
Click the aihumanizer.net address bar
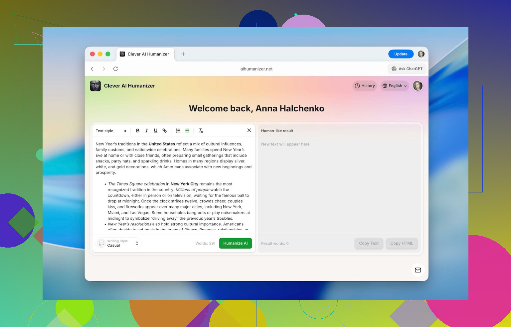256,69
